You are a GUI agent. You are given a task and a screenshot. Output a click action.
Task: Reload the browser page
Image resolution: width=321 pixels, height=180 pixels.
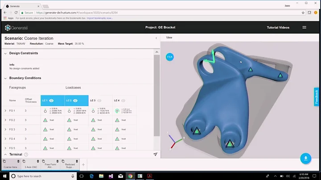pyautogui.click(x=16, y=12)
